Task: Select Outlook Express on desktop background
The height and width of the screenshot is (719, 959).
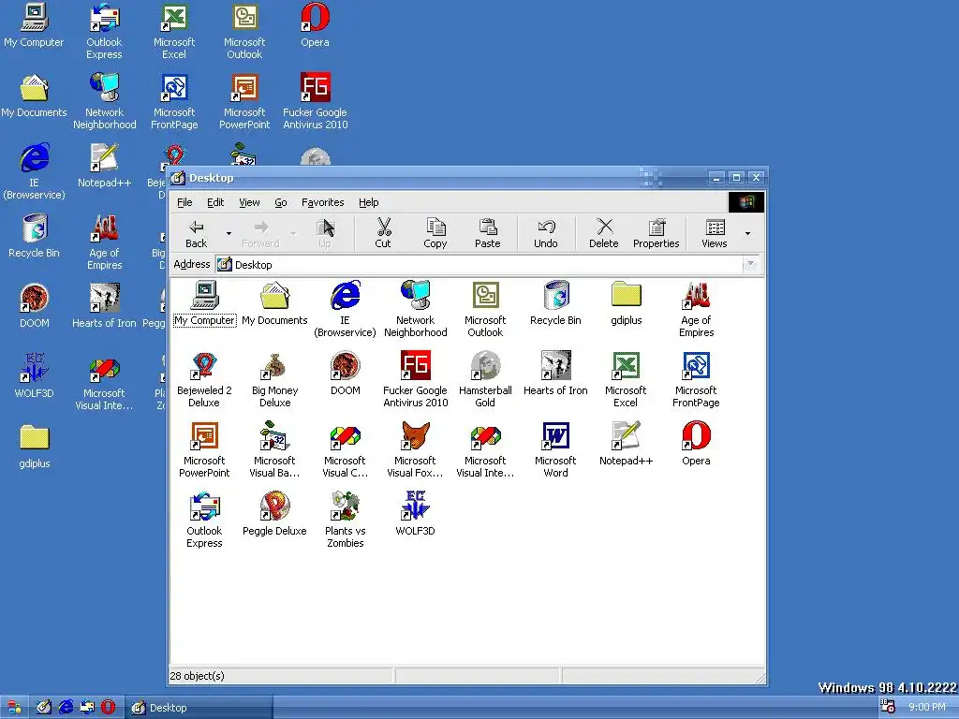Action: tap(104, 31)
